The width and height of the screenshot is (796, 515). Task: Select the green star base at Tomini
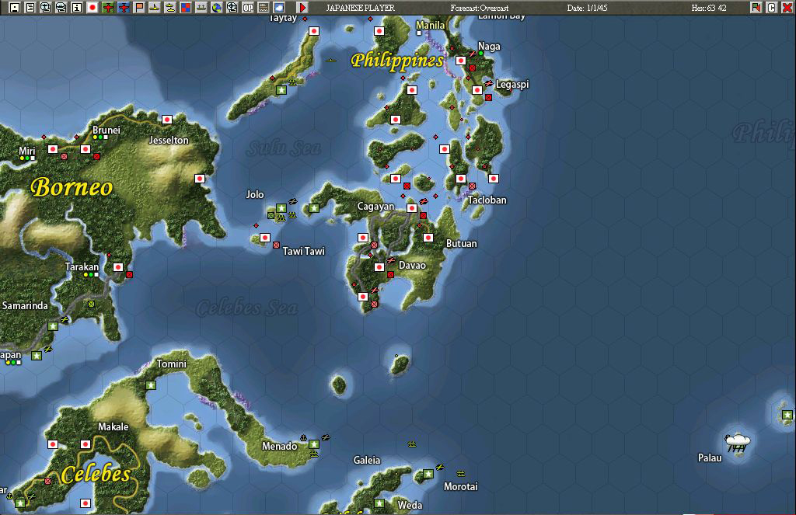151,385
